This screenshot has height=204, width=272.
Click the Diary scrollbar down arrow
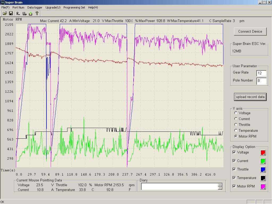point(220,188)
